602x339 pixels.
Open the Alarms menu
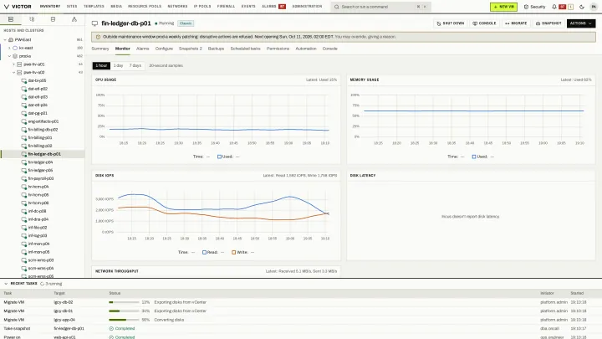coord(273,7)
